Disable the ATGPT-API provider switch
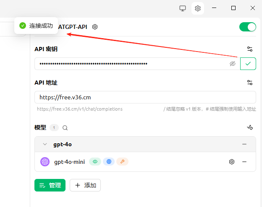 coord(247,27)
